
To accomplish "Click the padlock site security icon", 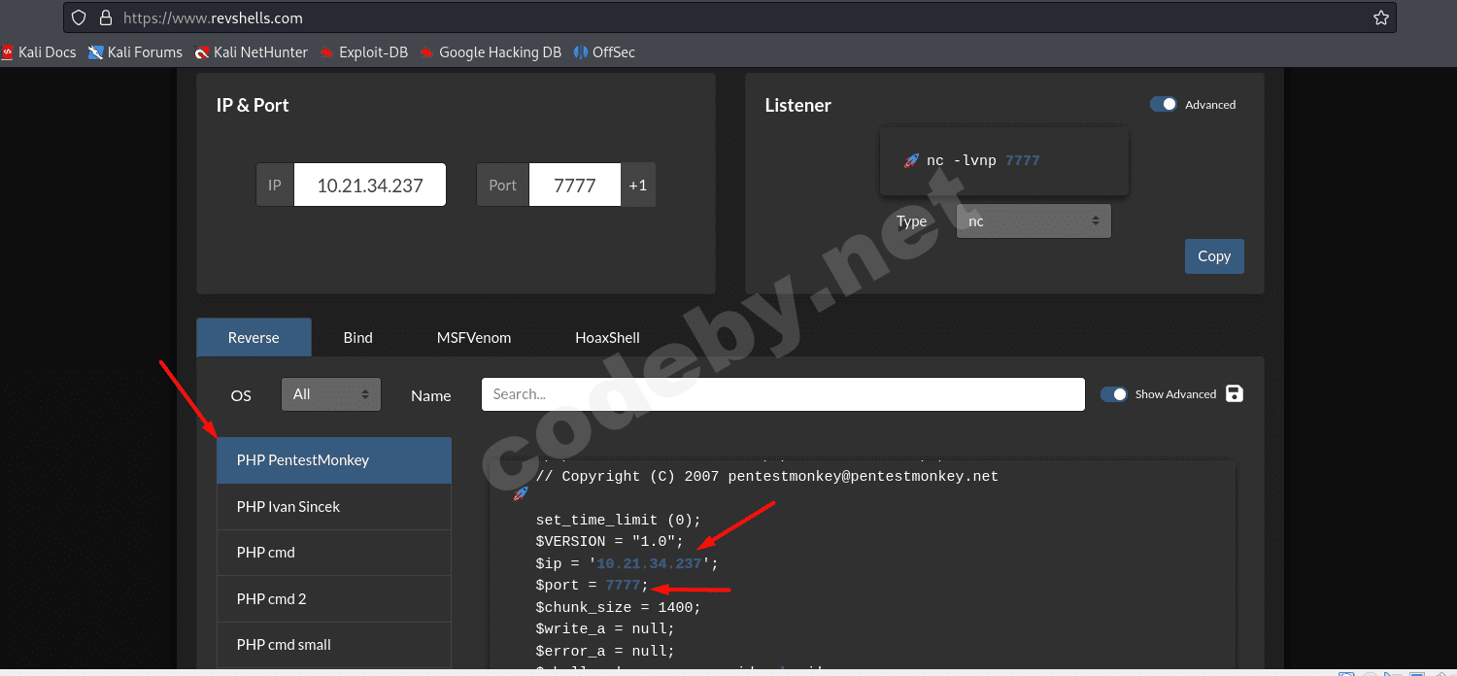I will [106, 17].
